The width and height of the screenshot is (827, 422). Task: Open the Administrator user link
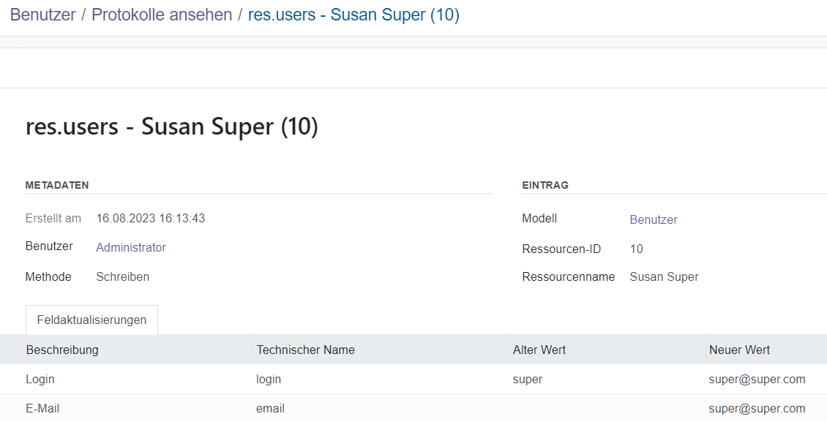coord(131,247)
